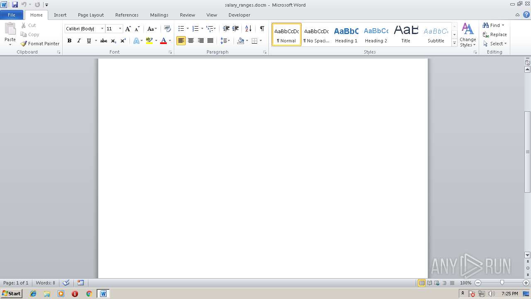
Task: Expand Paste options arrow
Action: tap(10, 44)
